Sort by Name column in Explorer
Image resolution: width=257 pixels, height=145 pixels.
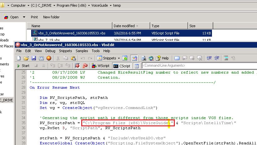(70, 26)
